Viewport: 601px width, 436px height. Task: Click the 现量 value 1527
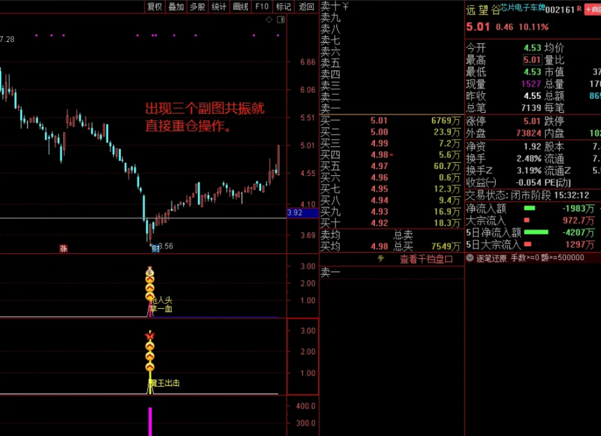point(531,84)
